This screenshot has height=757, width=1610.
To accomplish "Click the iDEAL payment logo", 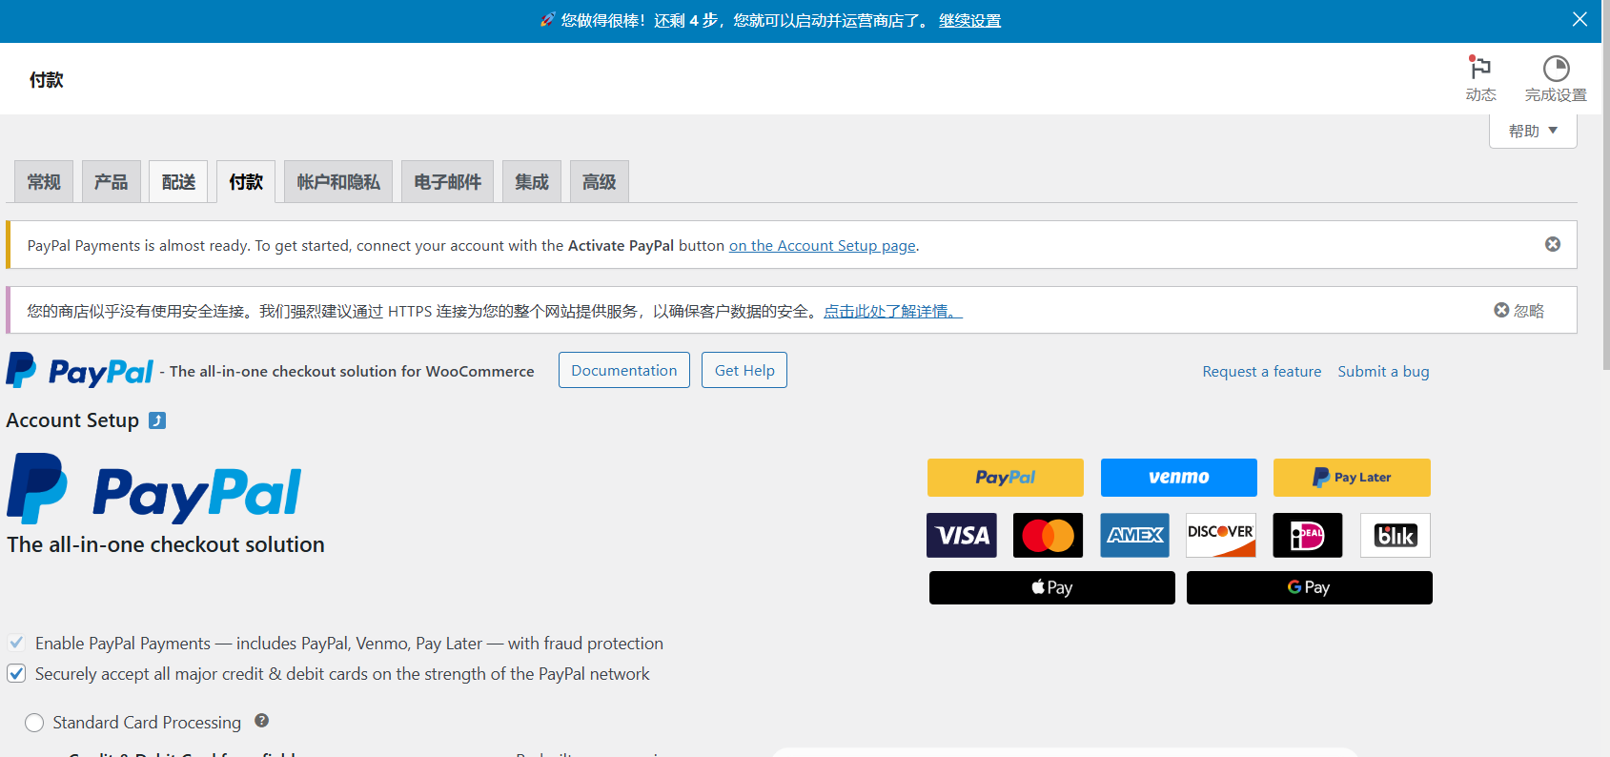I will [x=1308, y=535].
